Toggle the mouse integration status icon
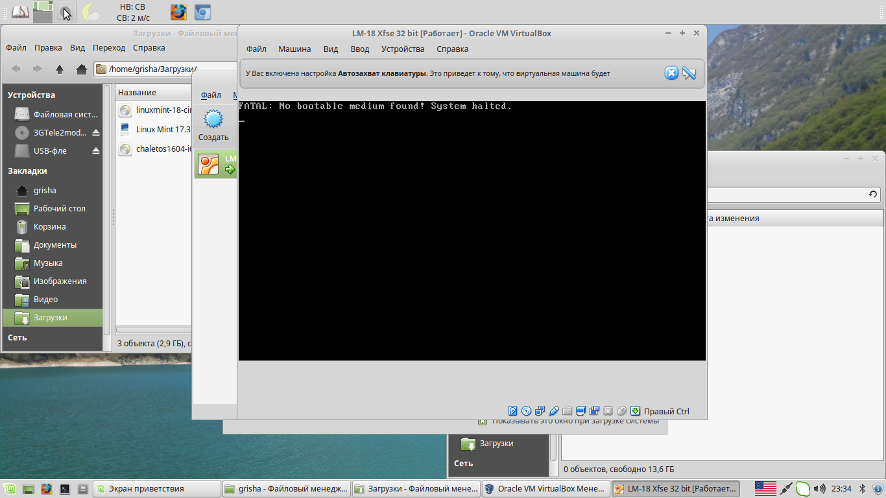The width and height of the screenshot is (886, 498). pyautogui.click(x=621, y=411)
